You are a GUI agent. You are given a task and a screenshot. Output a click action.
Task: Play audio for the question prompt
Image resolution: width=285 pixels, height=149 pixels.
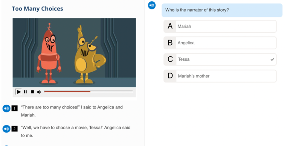[x=152, y=5]
